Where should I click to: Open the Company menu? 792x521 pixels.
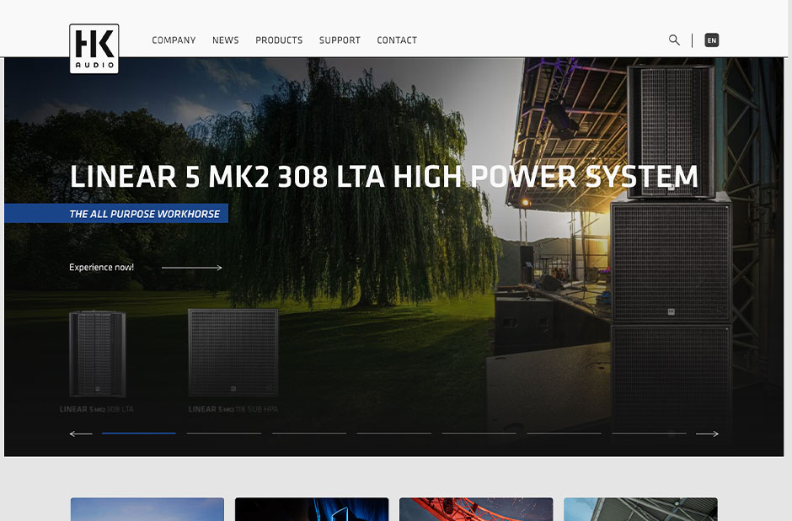(x=174, y=40)
